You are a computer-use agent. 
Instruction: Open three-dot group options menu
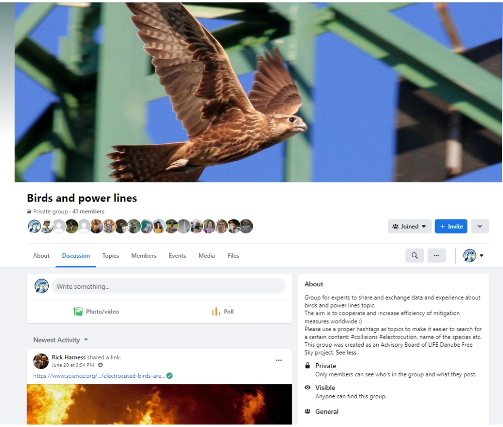pos(436,256)
